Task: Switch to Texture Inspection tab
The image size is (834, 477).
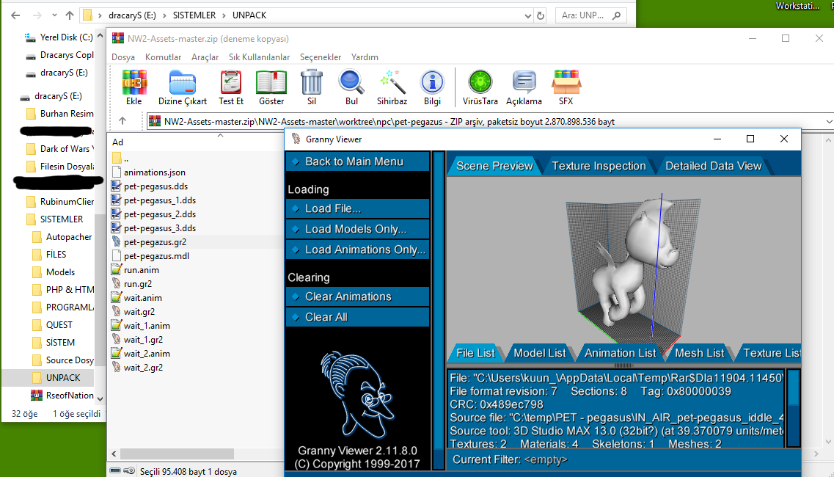Action: point(599,166)
